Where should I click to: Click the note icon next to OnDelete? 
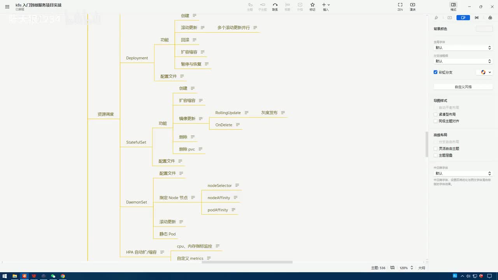[x=238, y=125]
